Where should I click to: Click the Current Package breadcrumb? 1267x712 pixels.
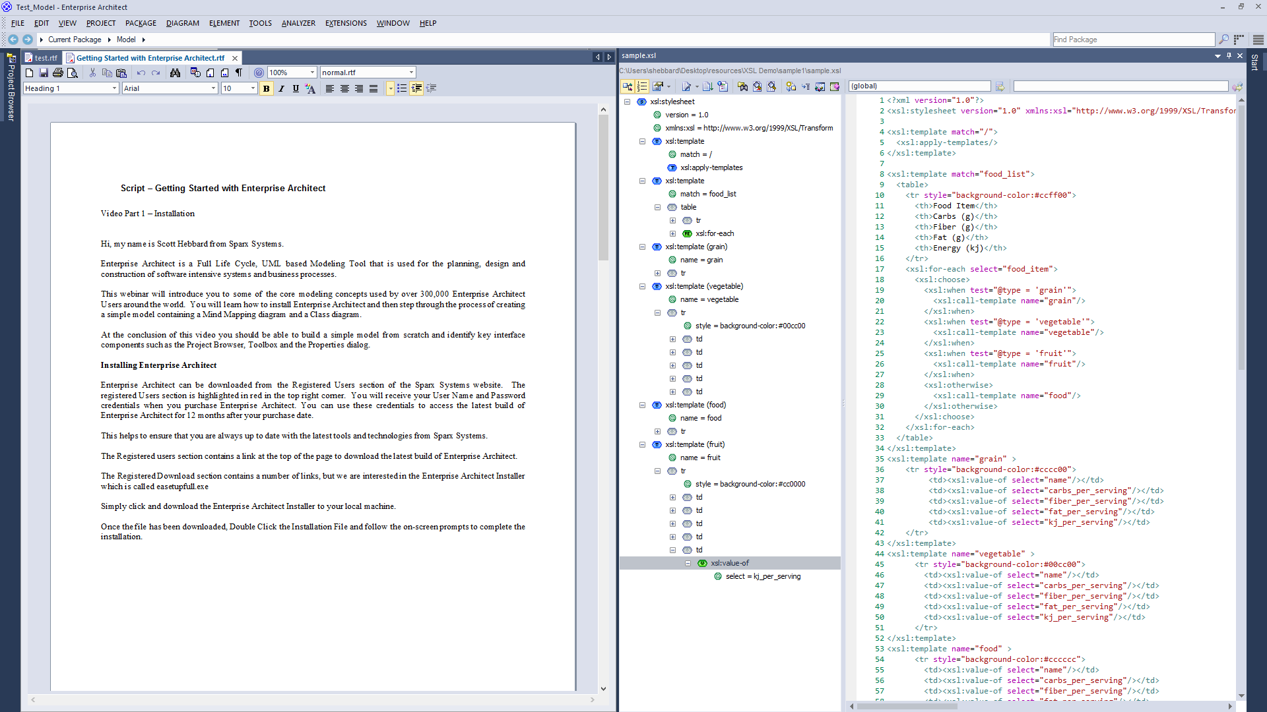point(75,40)
